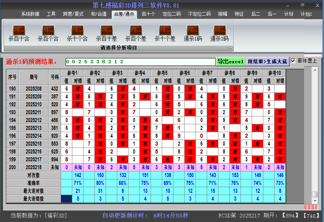
Task: Click the 通杀1码预测结果 label
Action: coord(31,62)
